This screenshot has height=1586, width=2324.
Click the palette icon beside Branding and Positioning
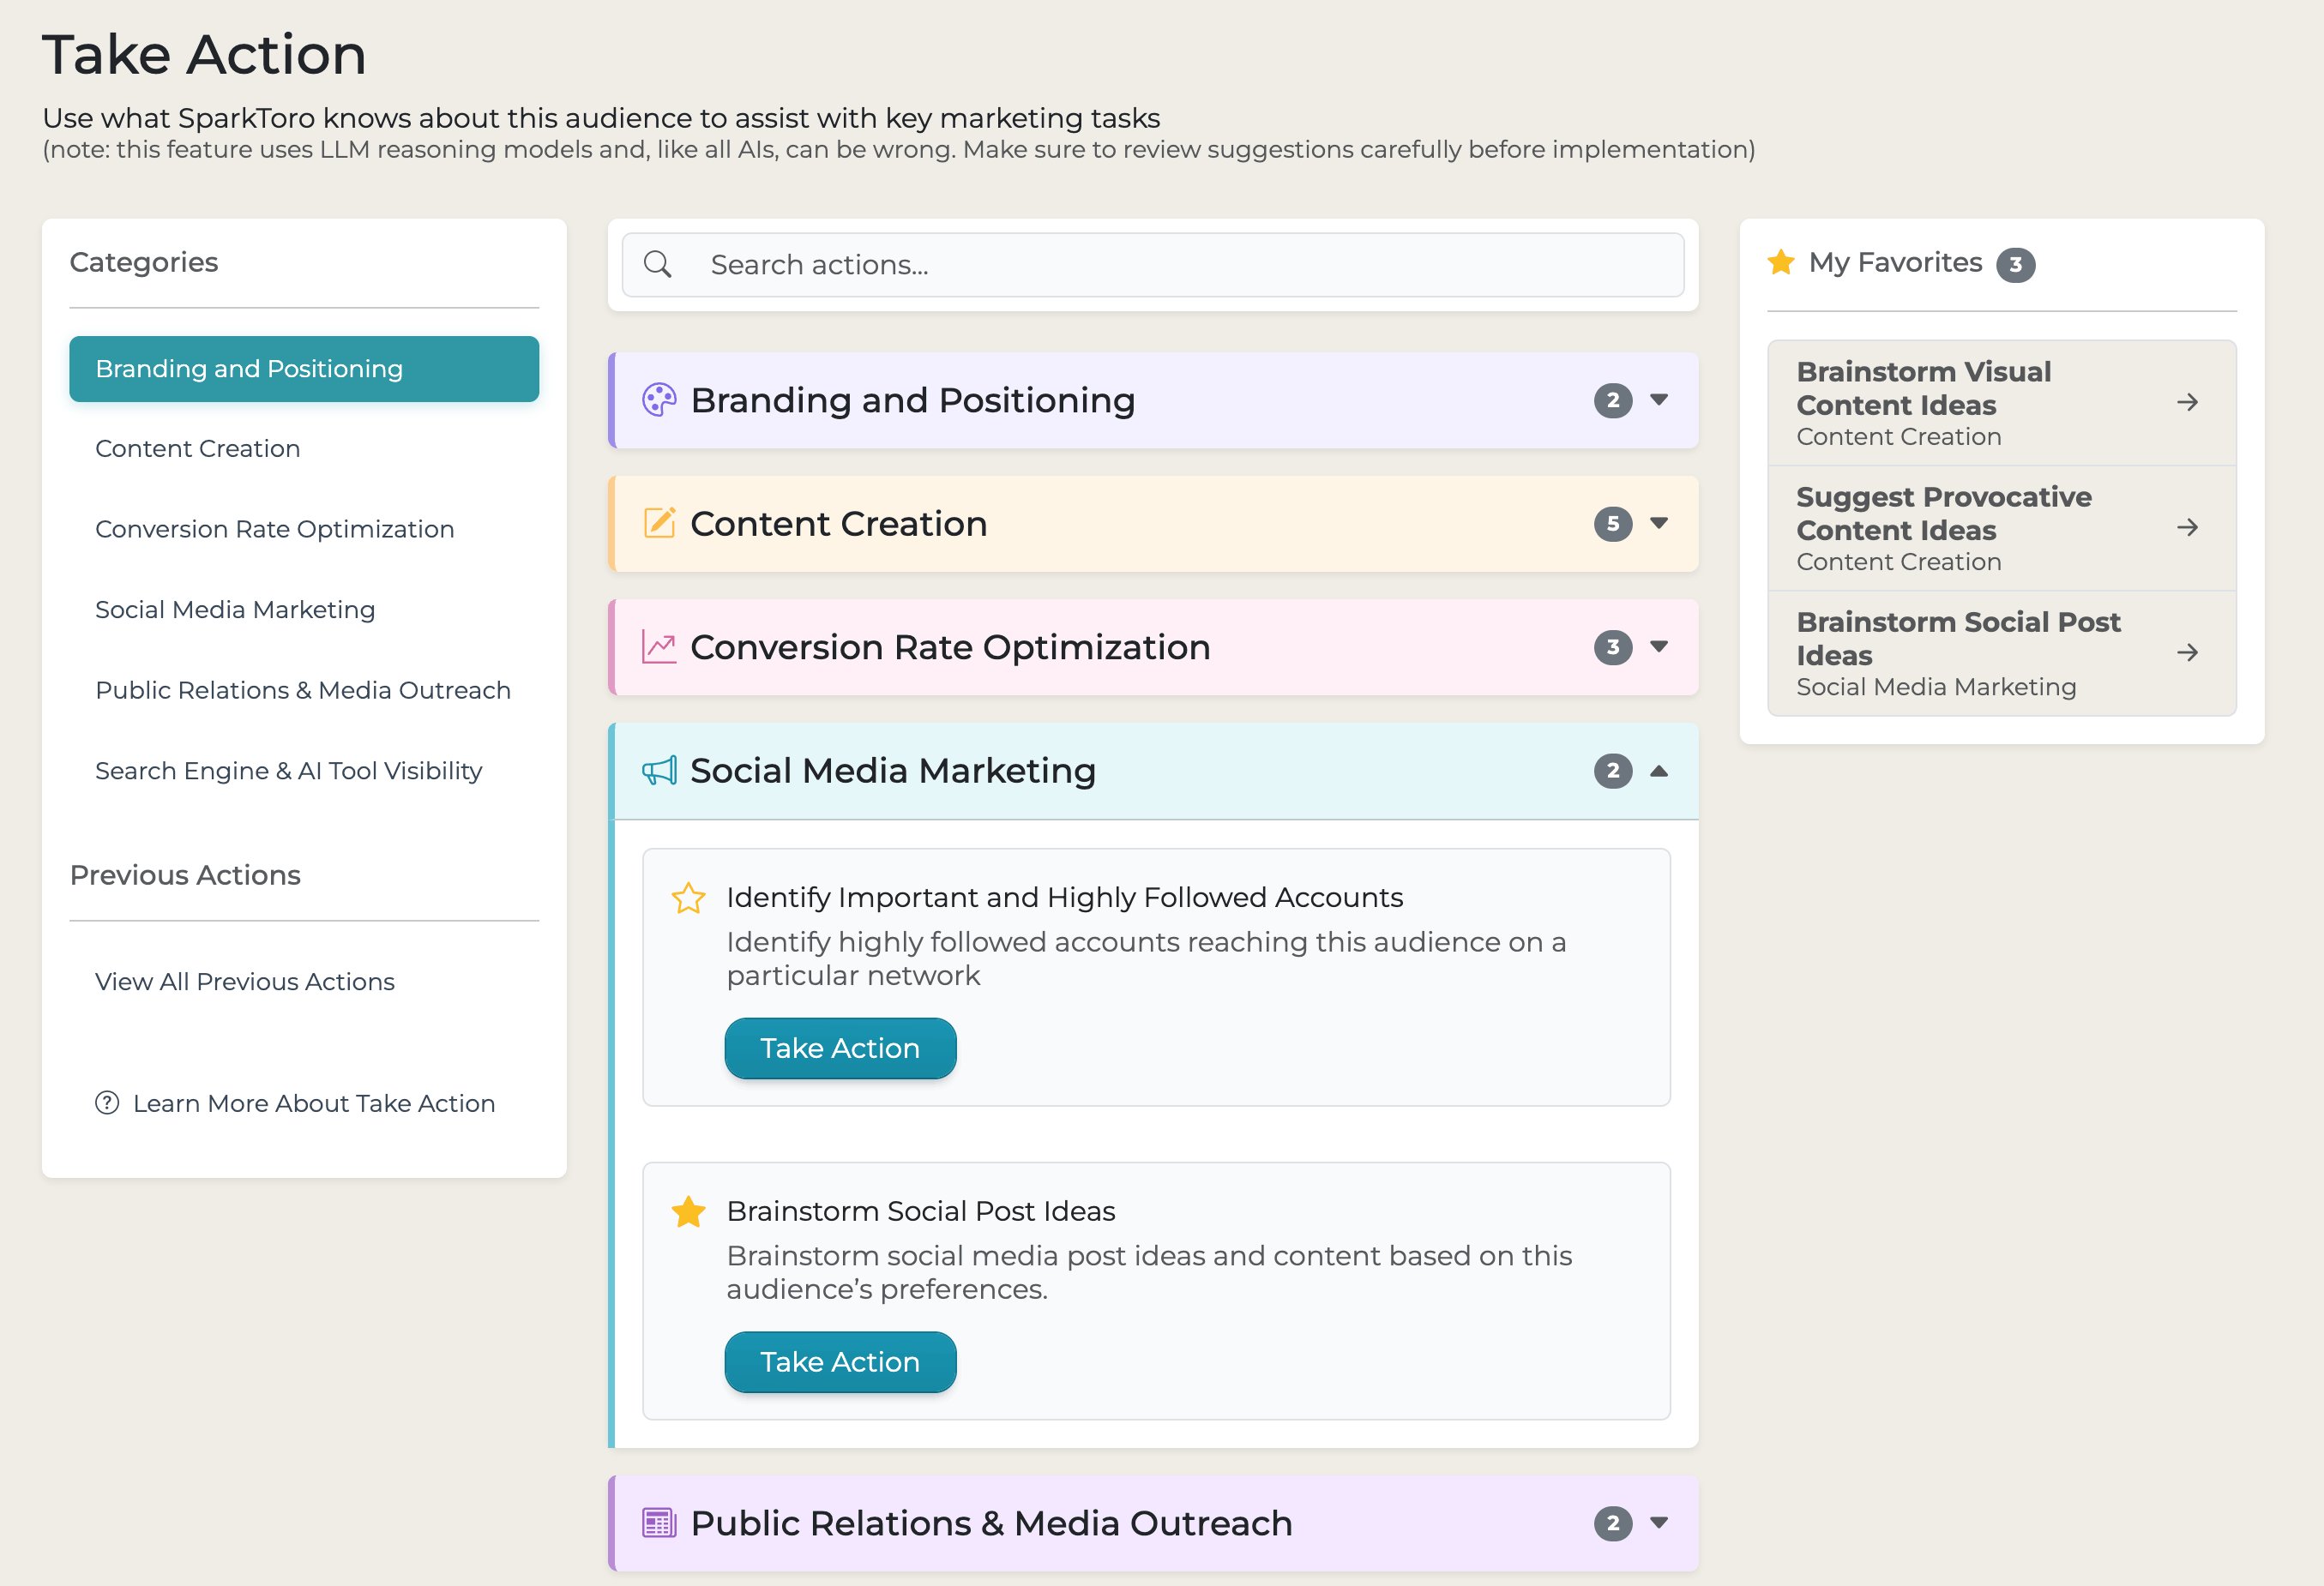point(659,400)
